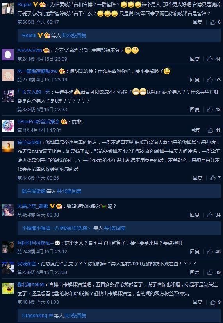Open eStarPro粉丝后援会 avatar thumbnail
Viewport: 223px width, 323px height.
[x=8, y=126]
